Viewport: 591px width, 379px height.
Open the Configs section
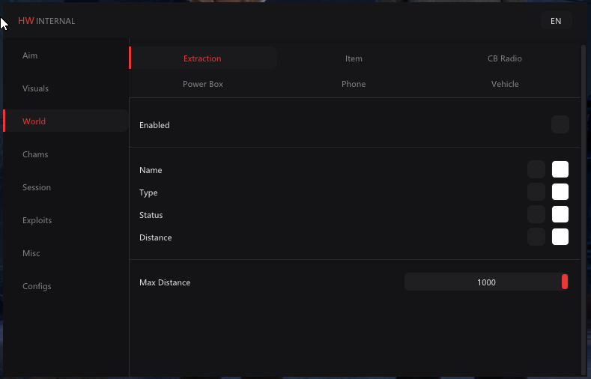click(66, 286)
